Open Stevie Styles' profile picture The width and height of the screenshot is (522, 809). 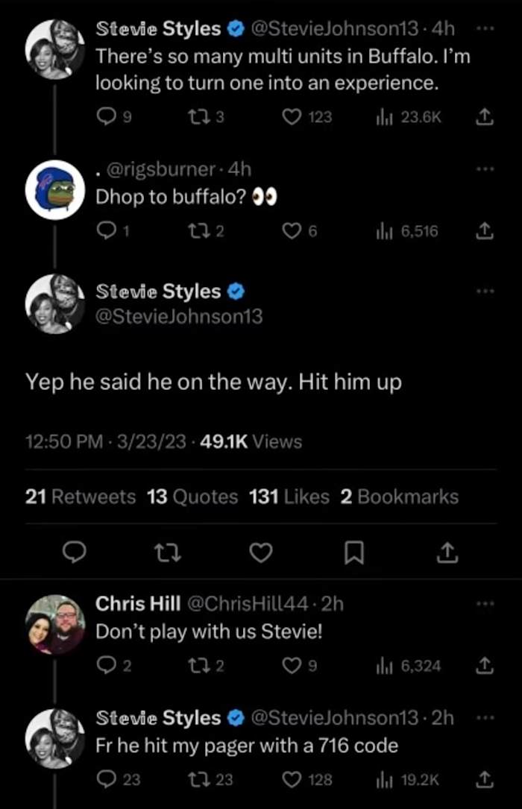pyautogui.click(x=54, y=303)
